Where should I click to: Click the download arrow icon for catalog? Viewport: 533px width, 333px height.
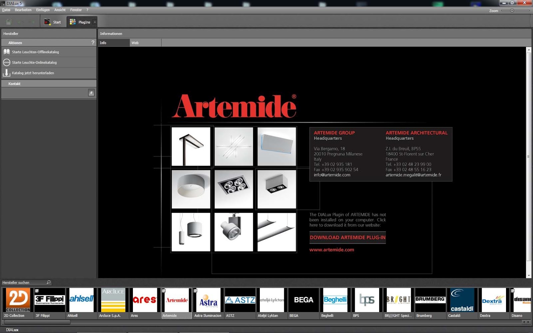7,73
